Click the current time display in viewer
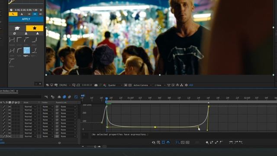Viewport: 277px width, 156px height. point(87,85)
